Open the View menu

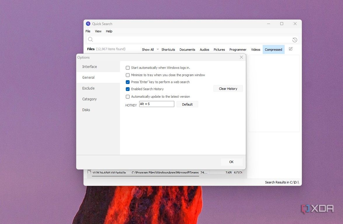coord(98,31)
